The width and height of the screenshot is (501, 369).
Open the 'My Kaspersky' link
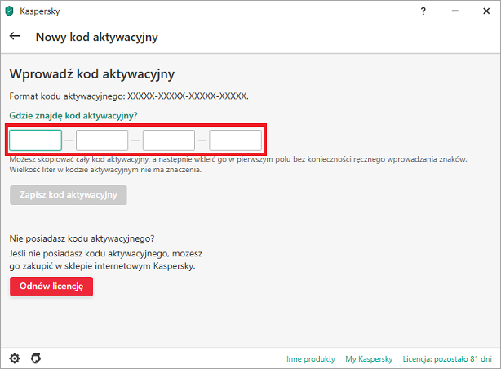pos(369,359)
